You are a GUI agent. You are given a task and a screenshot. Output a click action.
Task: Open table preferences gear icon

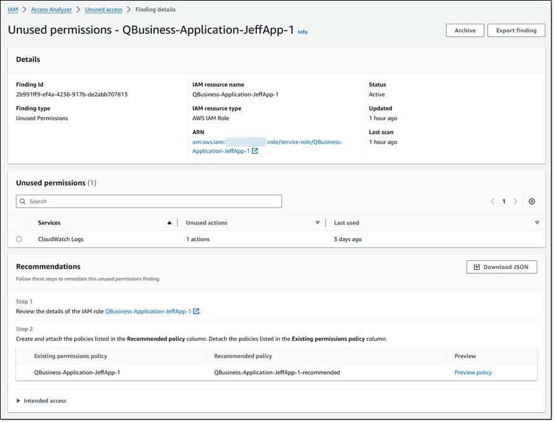(x=532, y=201)
